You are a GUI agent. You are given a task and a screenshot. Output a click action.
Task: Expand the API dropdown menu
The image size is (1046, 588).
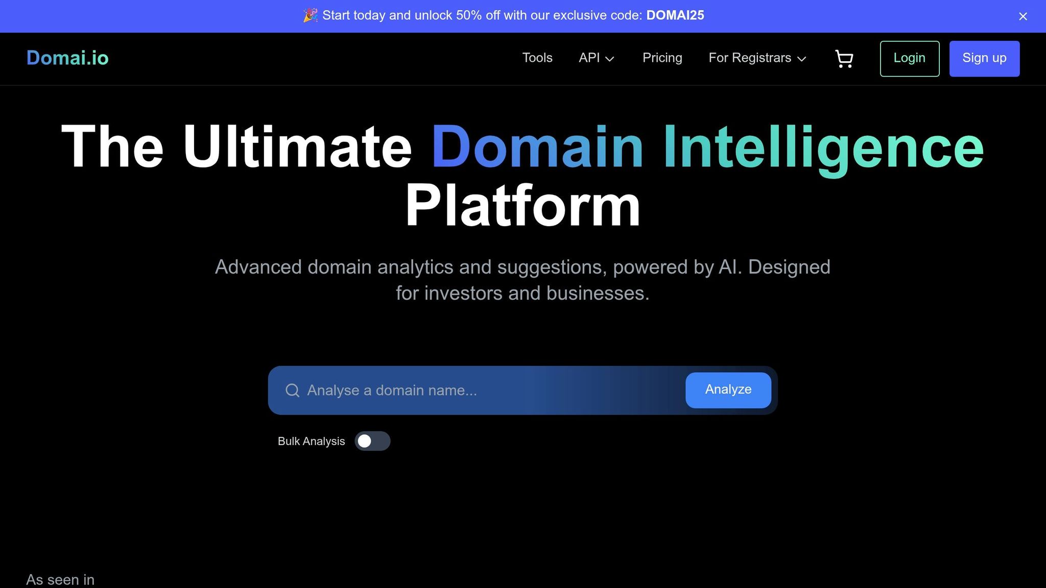click(x=596, y=58)
